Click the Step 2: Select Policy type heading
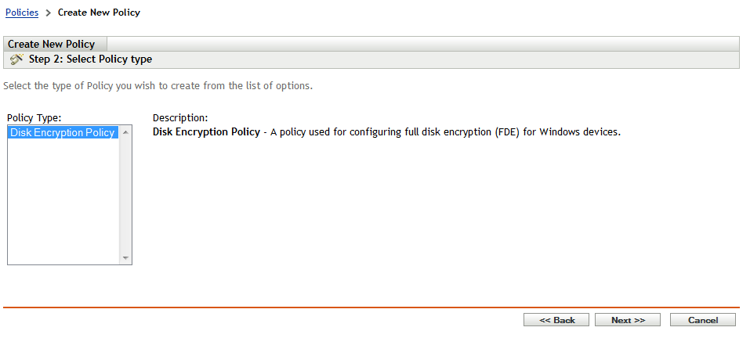This screenshot has height=356, width=750. 96,59
